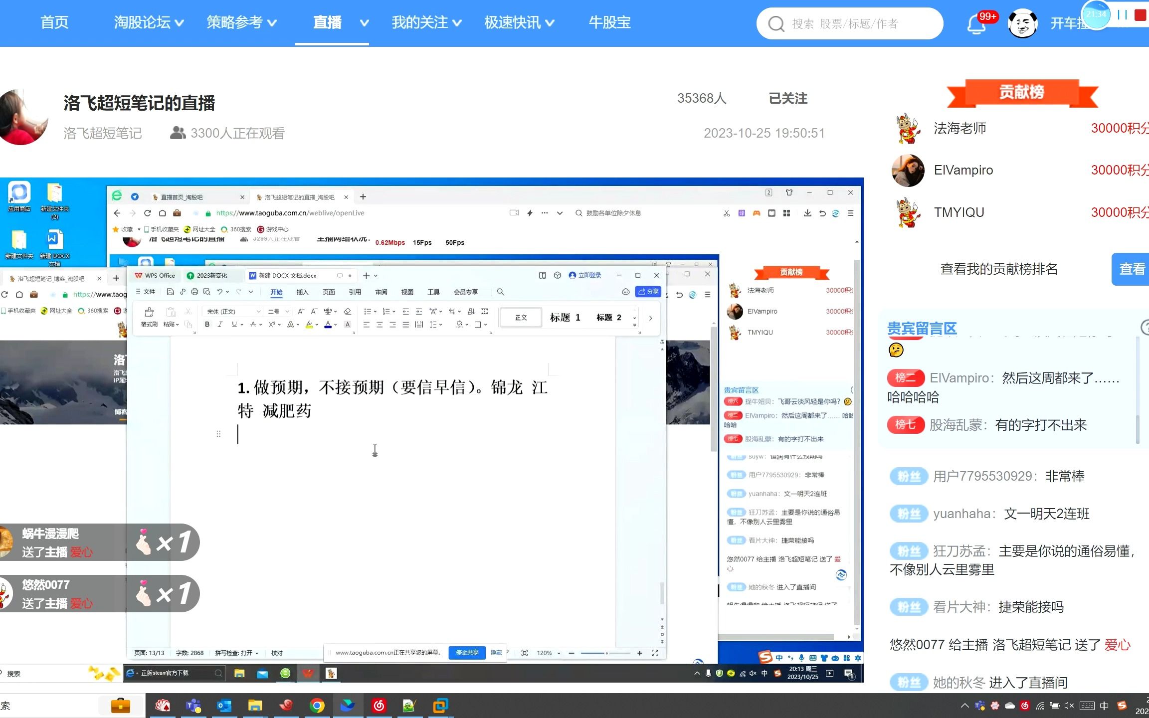Click the increase font size icon
1149x718 pixels.
point(301,311)
